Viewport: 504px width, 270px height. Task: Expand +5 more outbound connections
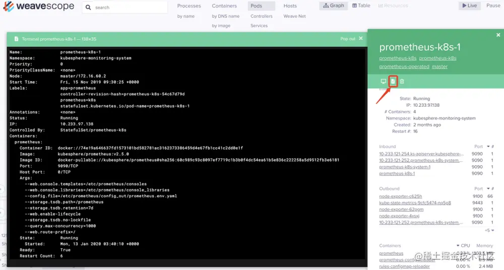coord(489,230)
